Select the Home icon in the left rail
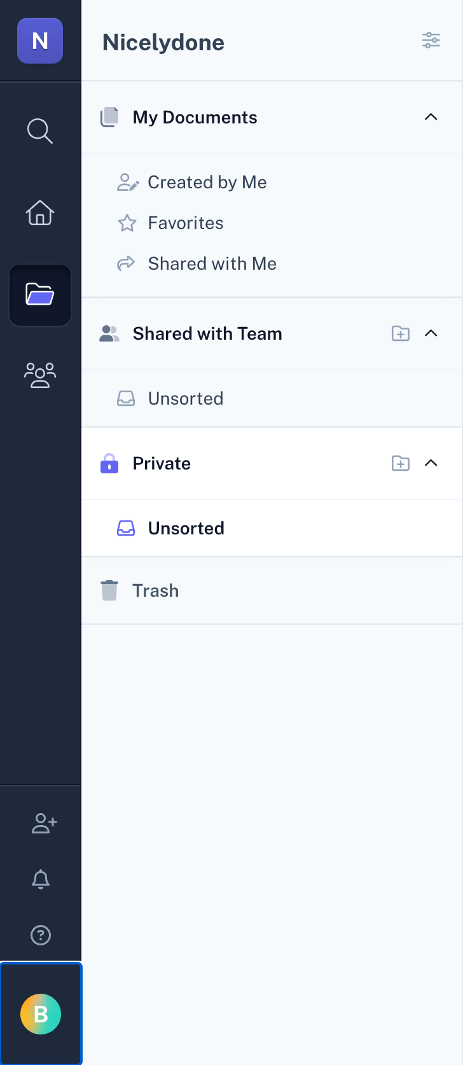This screenshot has width=463, height=1065. (x=40, y=213)
